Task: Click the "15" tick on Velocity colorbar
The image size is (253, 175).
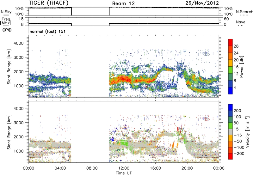Action: tap(236, 129)
